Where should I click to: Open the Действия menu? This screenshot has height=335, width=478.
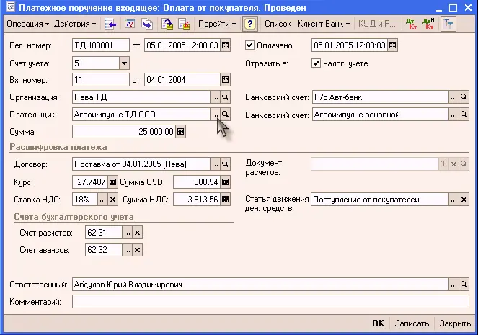(x=75, y=24)
